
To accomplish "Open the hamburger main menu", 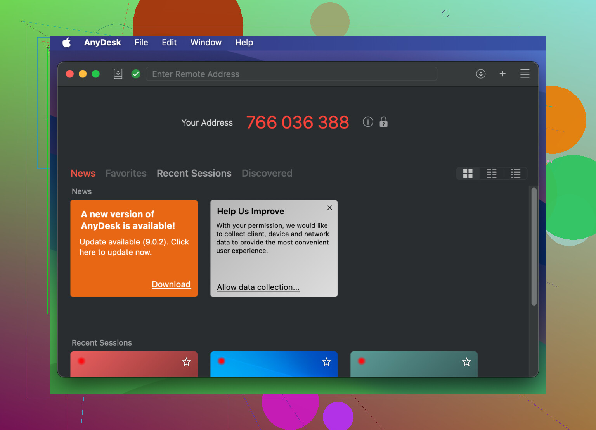I will coord(525,74).
